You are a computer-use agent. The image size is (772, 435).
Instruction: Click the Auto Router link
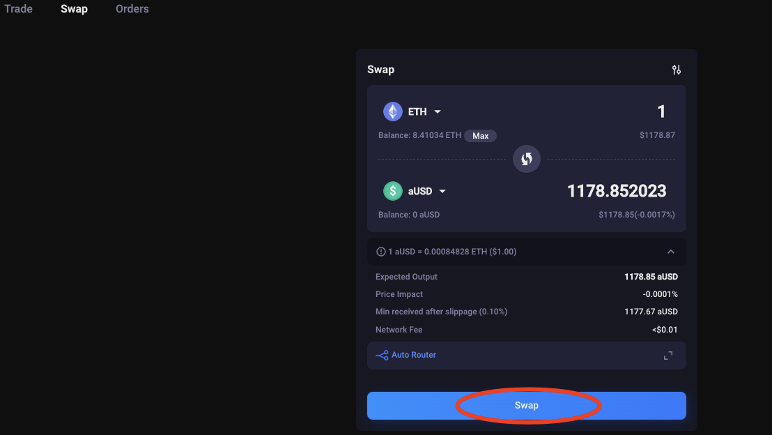pos(414,356)
